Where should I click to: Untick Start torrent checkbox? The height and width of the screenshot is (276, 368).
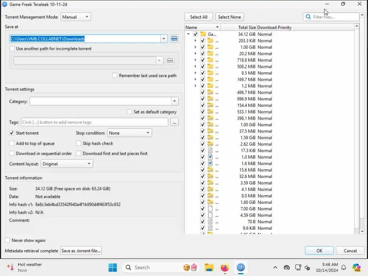12,133
